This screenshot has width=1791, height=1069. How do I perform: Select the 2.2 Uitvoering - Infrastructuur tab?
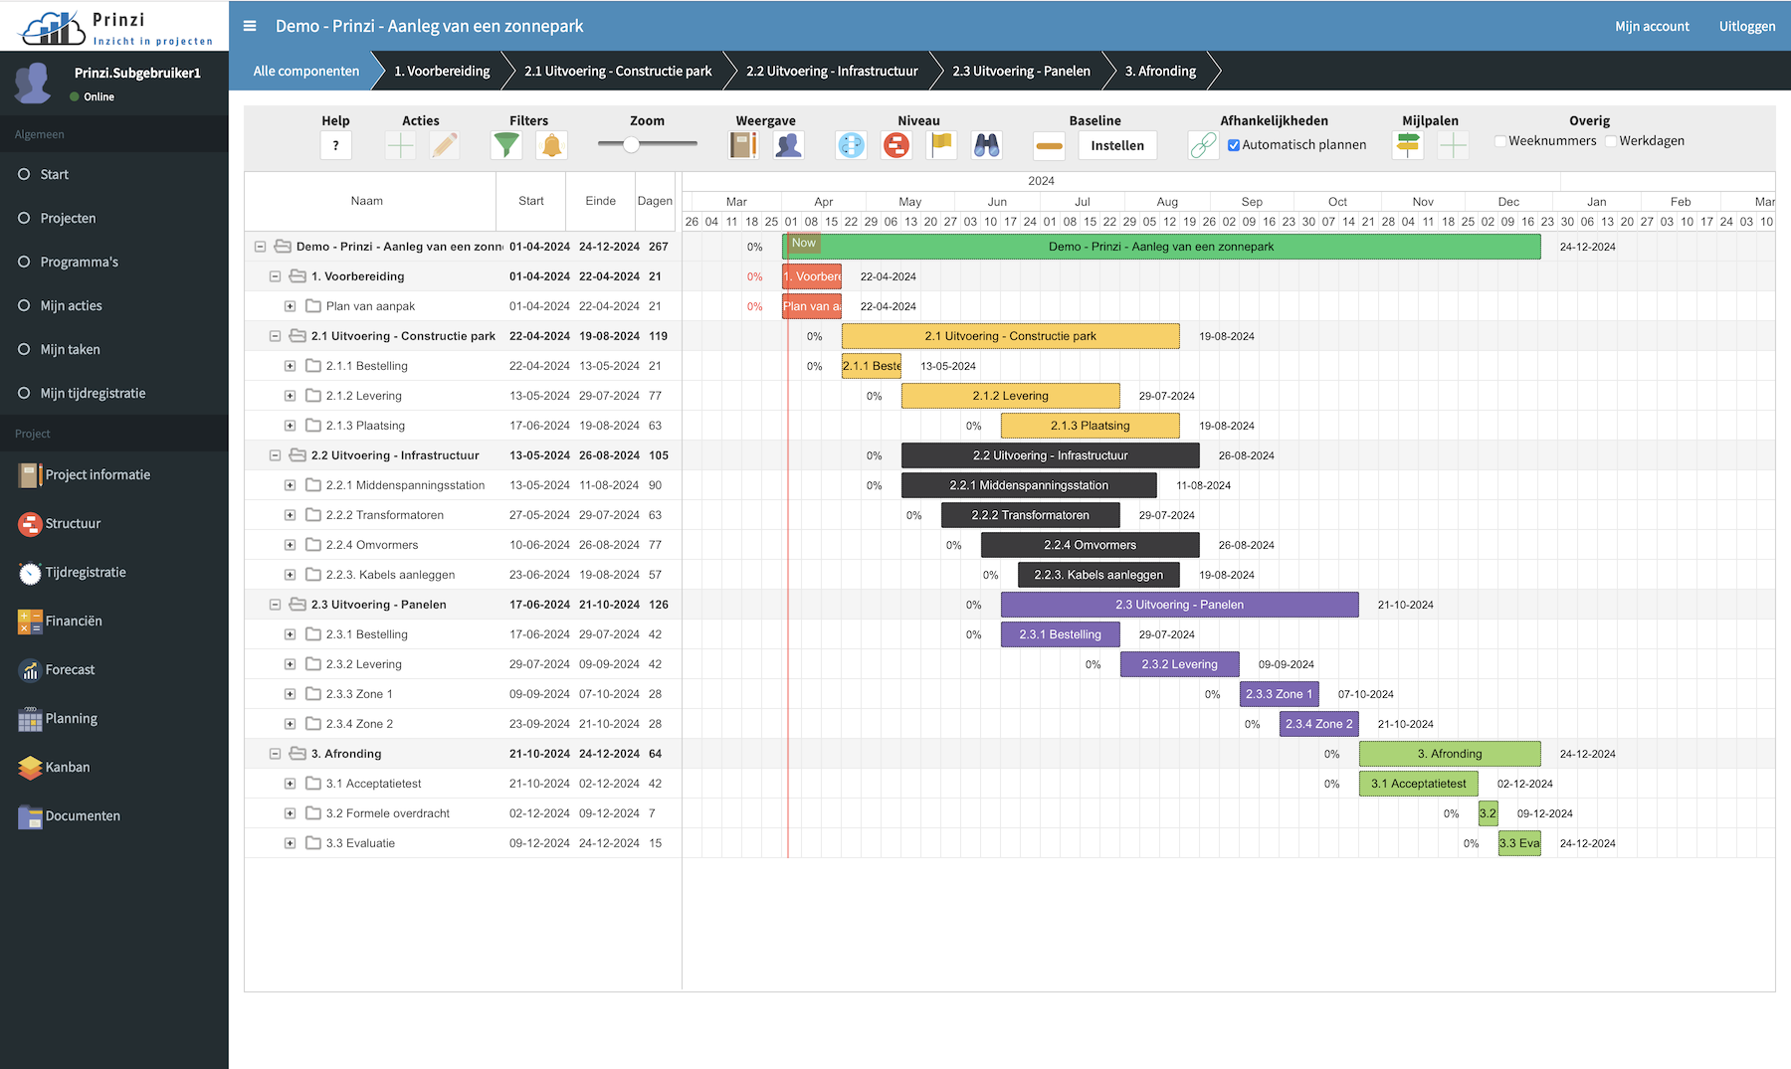832,71
